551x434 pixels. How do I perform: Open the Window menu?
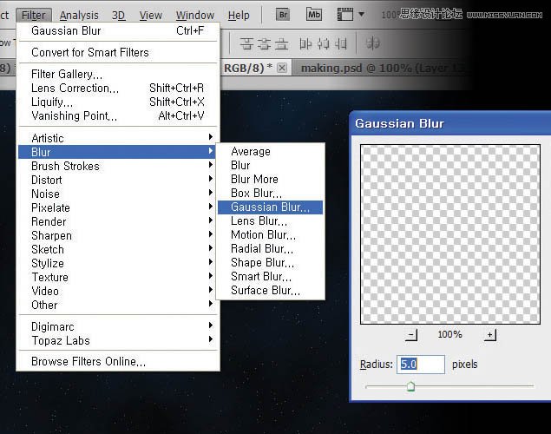point(195,15)
